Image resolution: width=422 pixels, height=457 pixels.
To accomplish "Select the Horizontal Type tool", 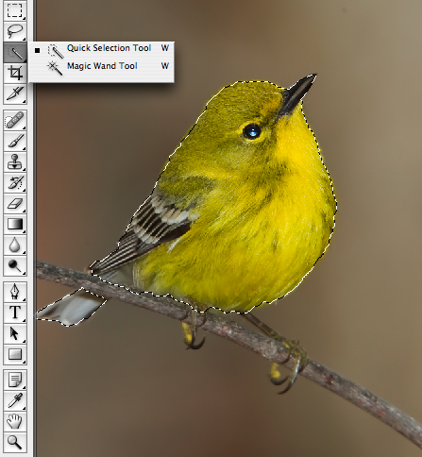I will [x=15, y=313].
